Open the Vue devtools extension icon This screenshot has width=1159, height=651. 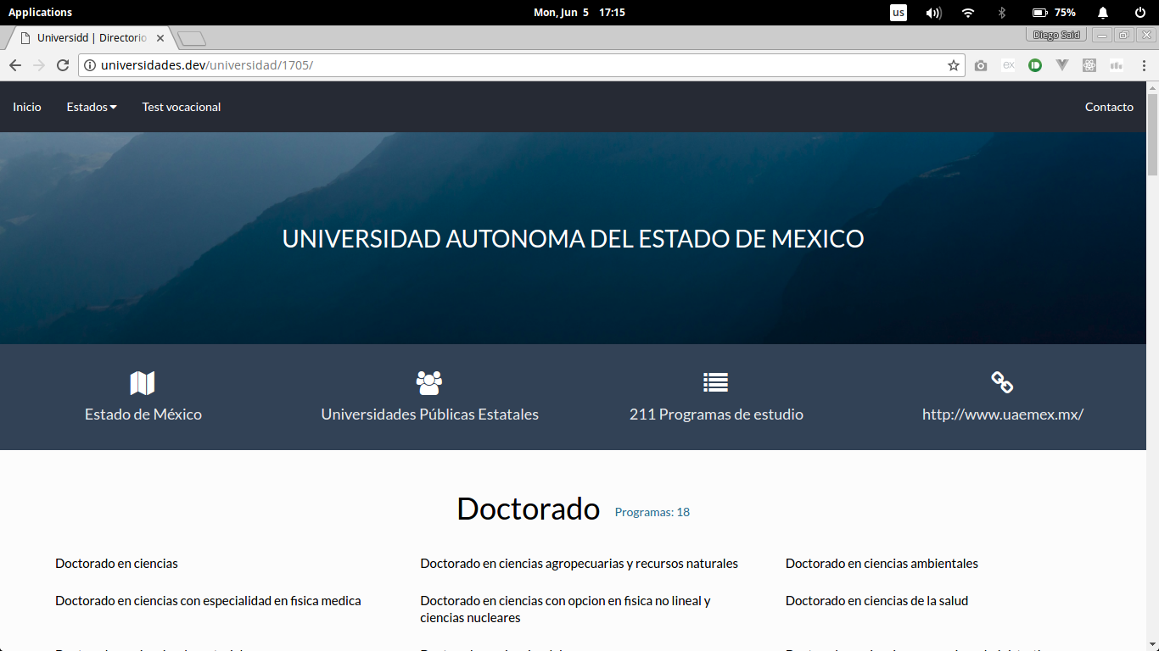(1062, 65)
